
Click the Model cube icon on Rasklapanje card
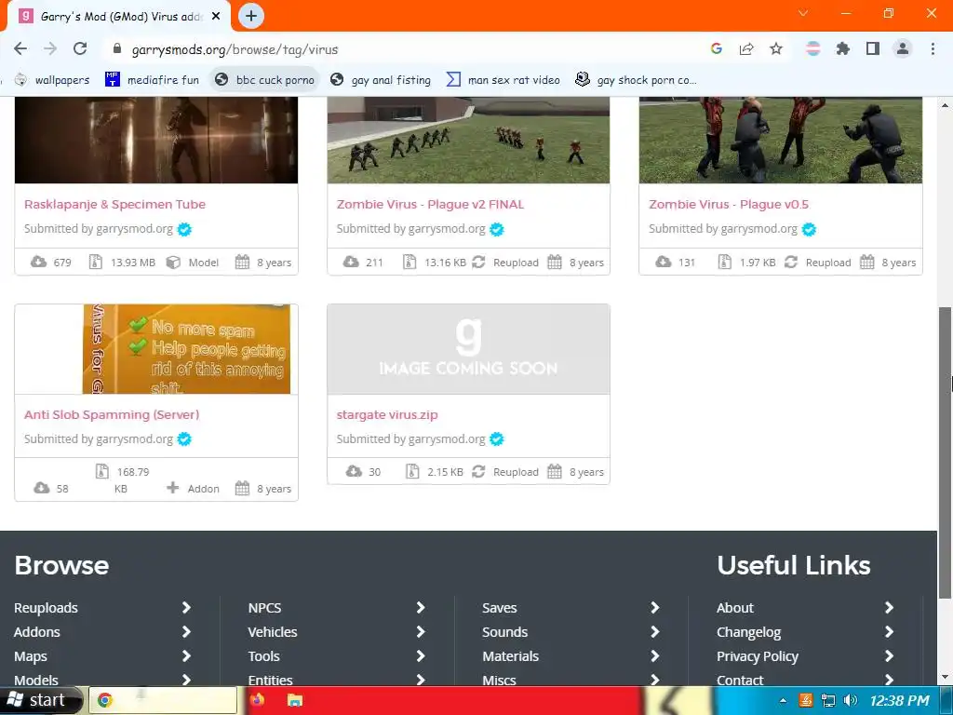(x=173, y=262)
